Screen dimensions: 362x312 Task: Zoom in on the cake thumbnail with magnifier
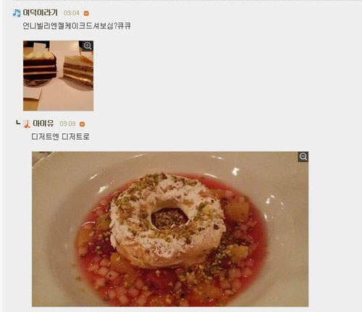(x=88, y=46)
